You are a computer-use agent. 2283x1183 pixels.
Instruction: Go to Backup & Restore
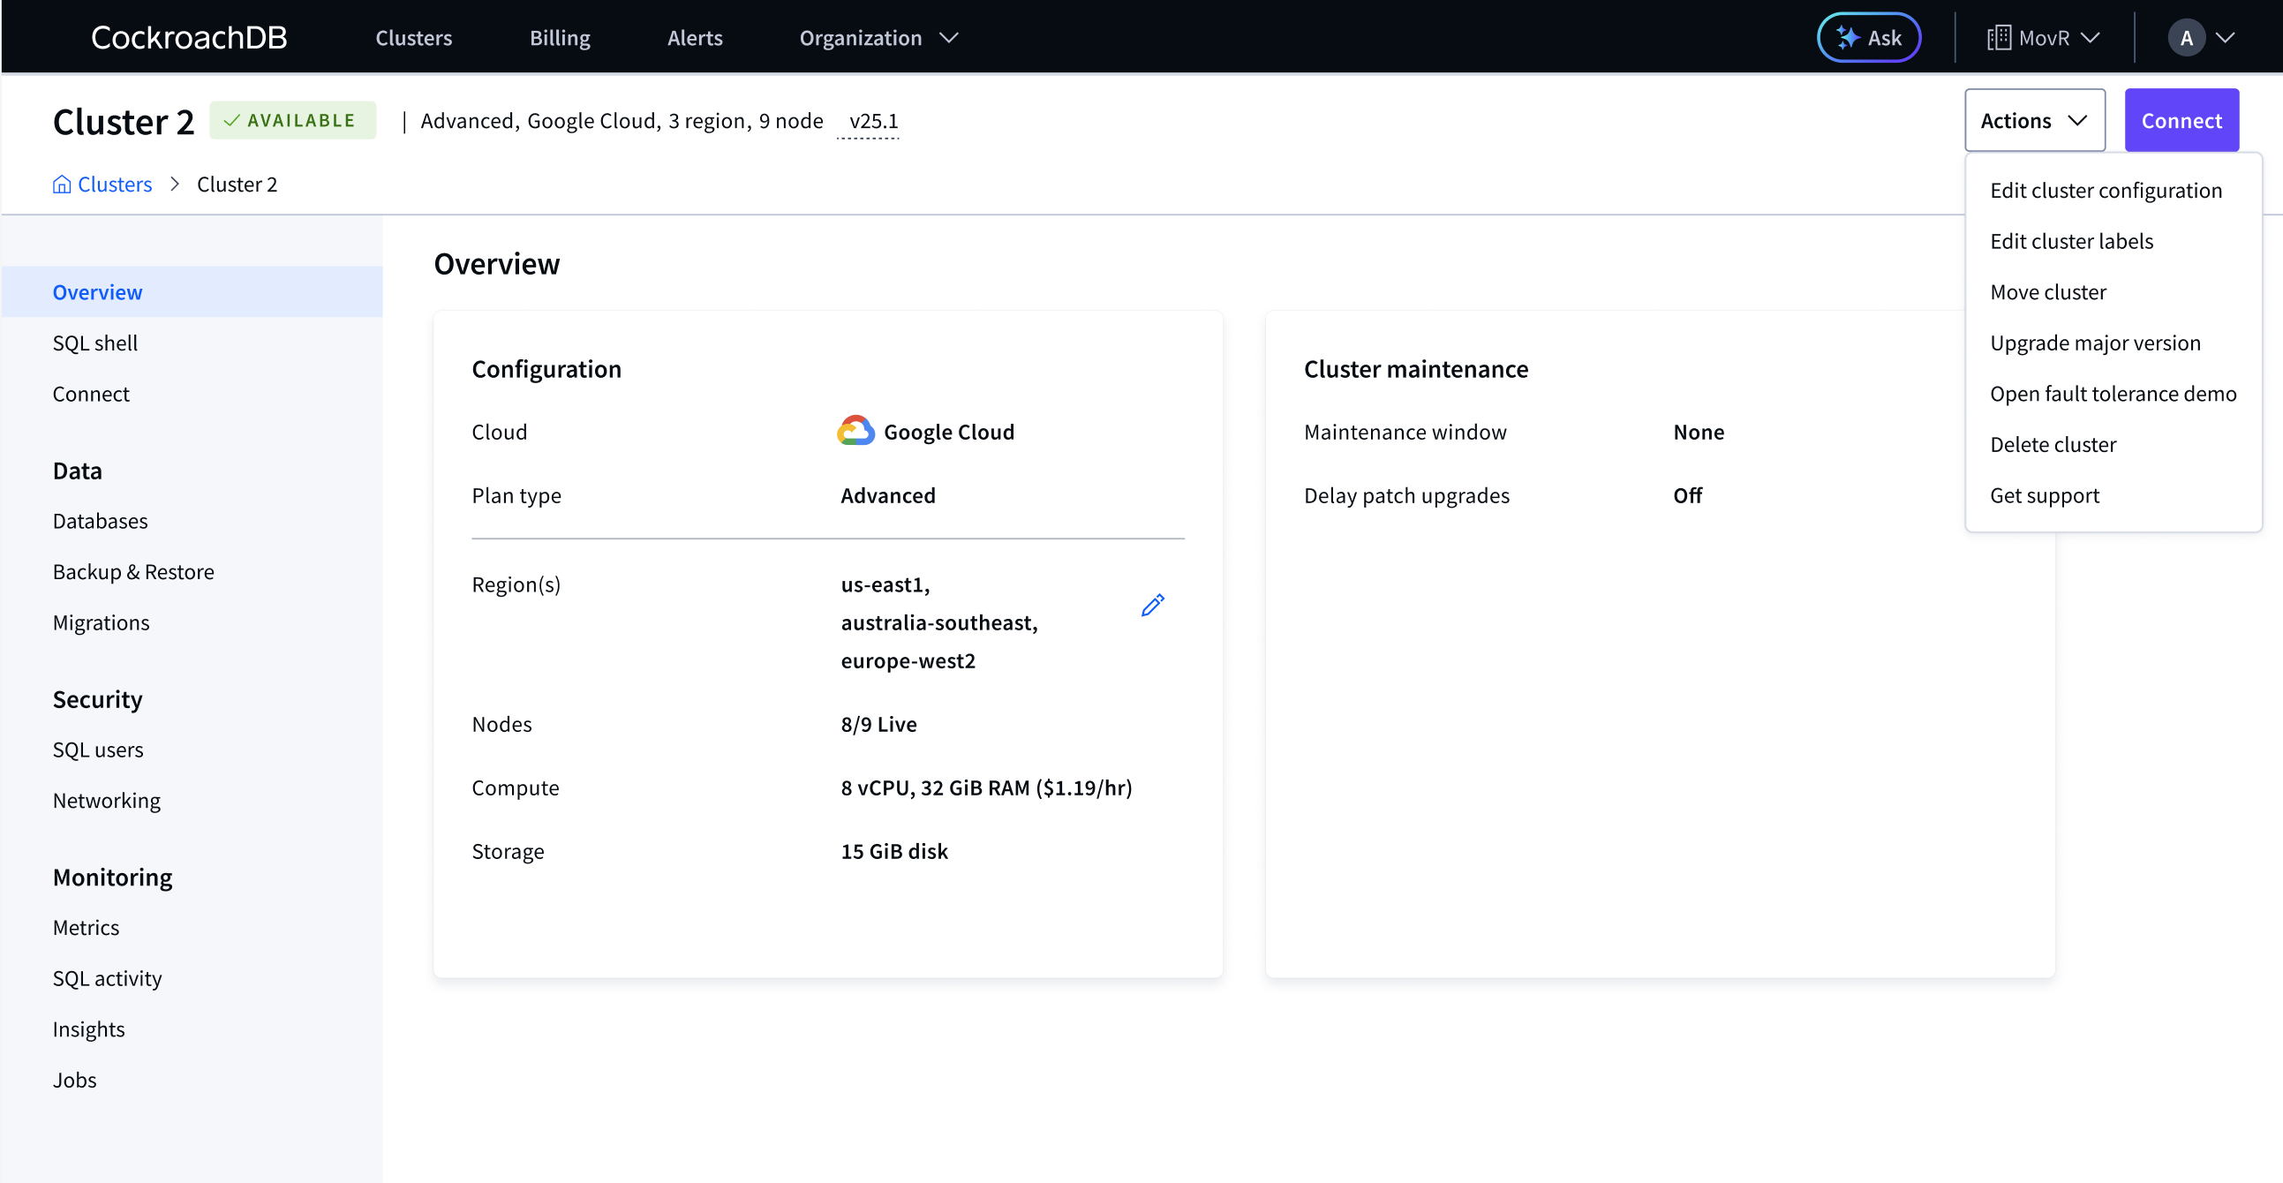click(x=133, y=571)
